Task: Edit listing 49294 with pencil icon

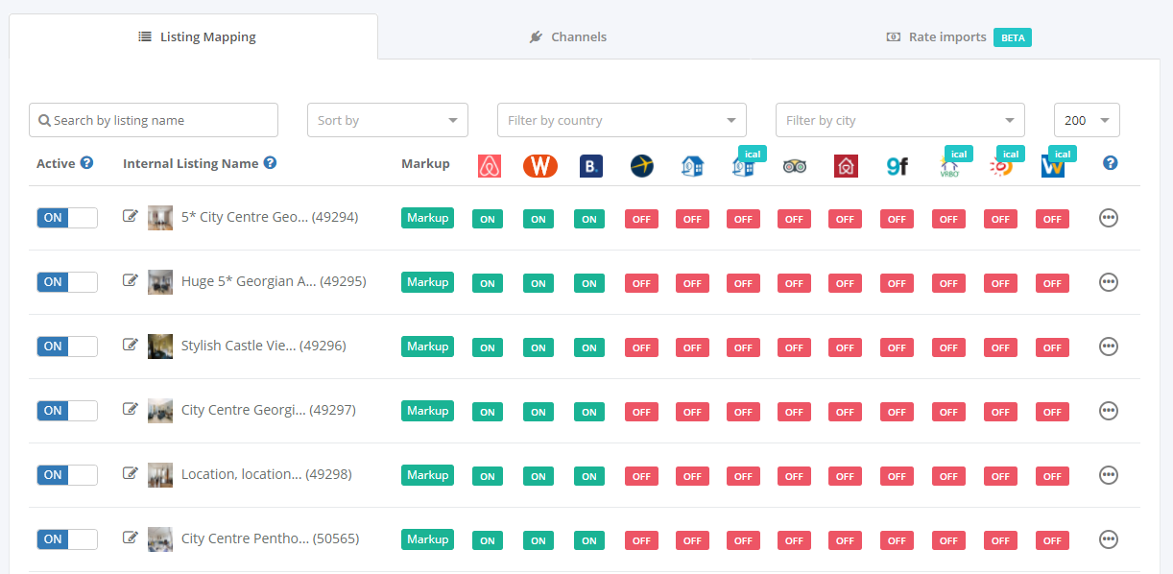Action: click(x=131, y=217)
